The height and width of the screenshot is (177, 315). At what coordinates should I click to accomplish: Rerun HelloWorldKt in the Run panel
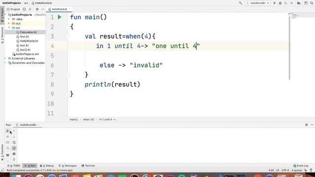(8, 131)
